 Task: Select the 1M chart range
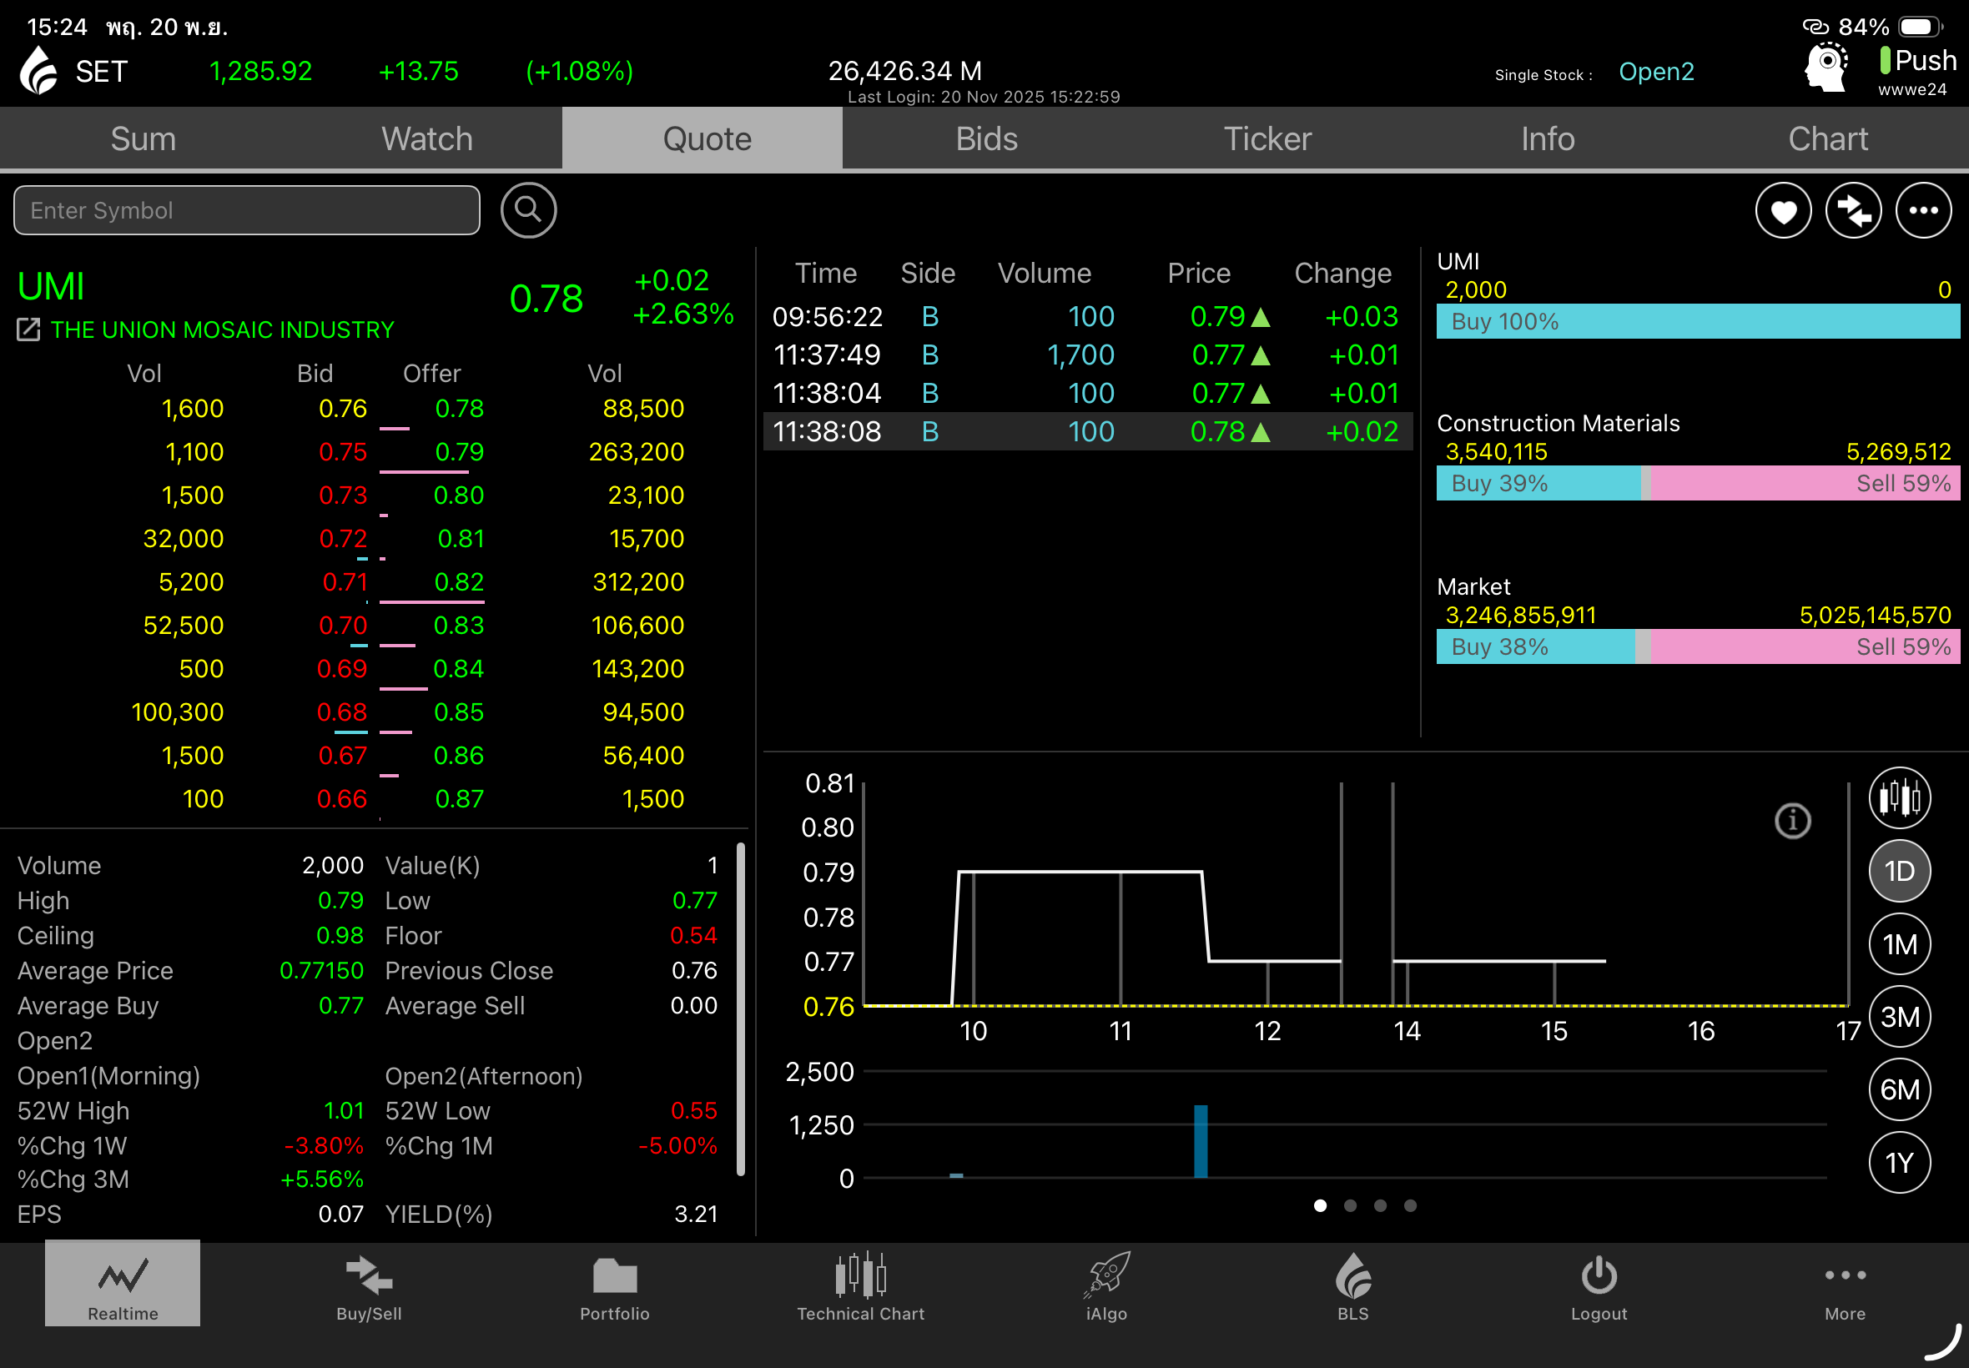click(x=1899, y=944)
